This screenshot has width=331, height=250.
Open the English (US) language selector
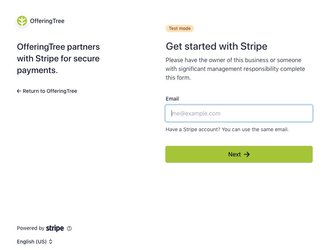coord(34,242)
